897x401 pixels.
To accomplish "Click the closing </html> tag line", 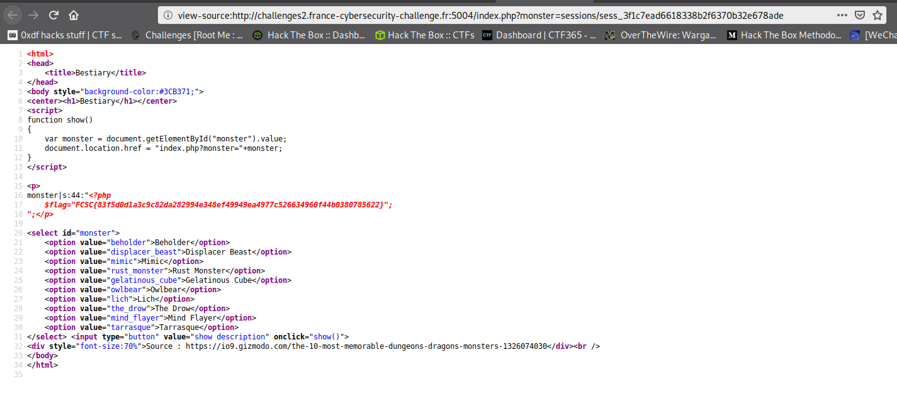I will [x=42, y=365].
